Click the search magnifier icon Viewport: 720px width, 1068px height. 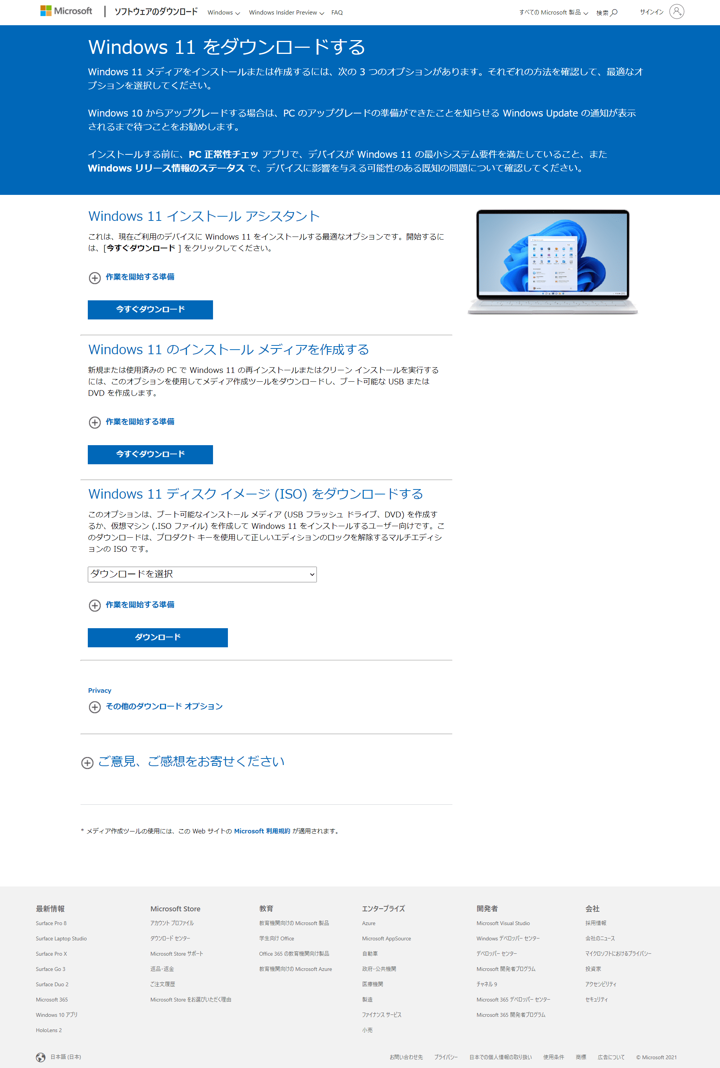pyautogui.click(x=614, y=12)
